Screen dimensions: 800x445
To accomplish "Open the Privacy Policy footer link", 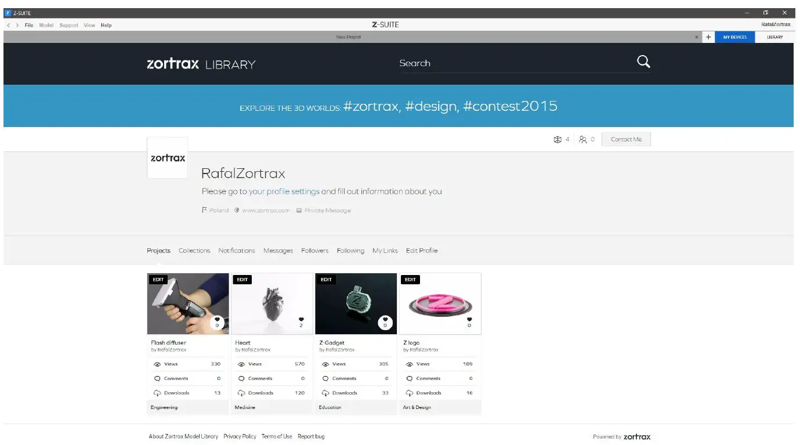I will click(240, 436).
